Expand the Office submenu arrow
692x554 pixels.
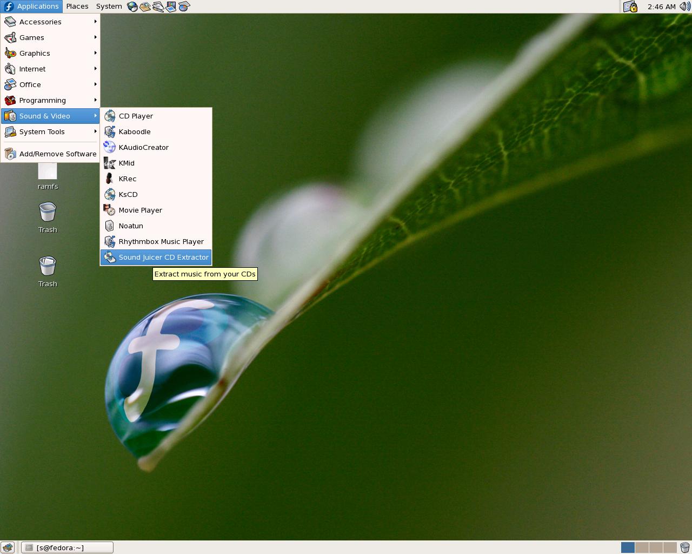(x=96, y=84)
